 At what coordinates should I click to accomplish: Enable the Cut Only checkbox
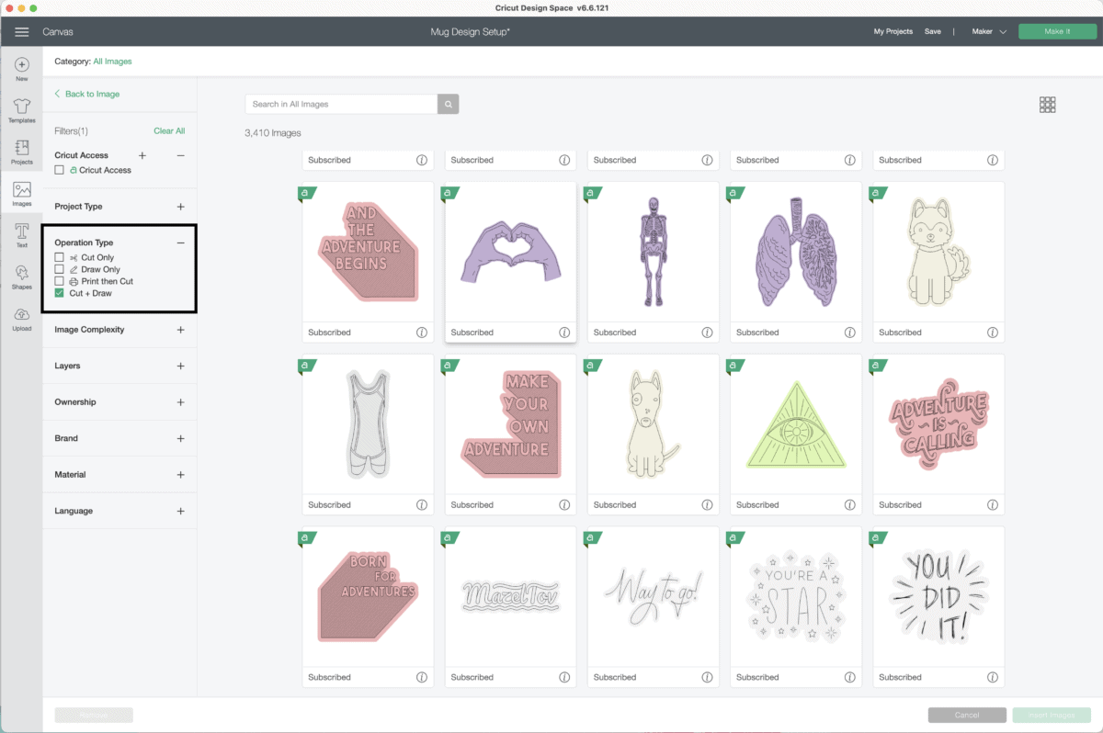point(60,258)
